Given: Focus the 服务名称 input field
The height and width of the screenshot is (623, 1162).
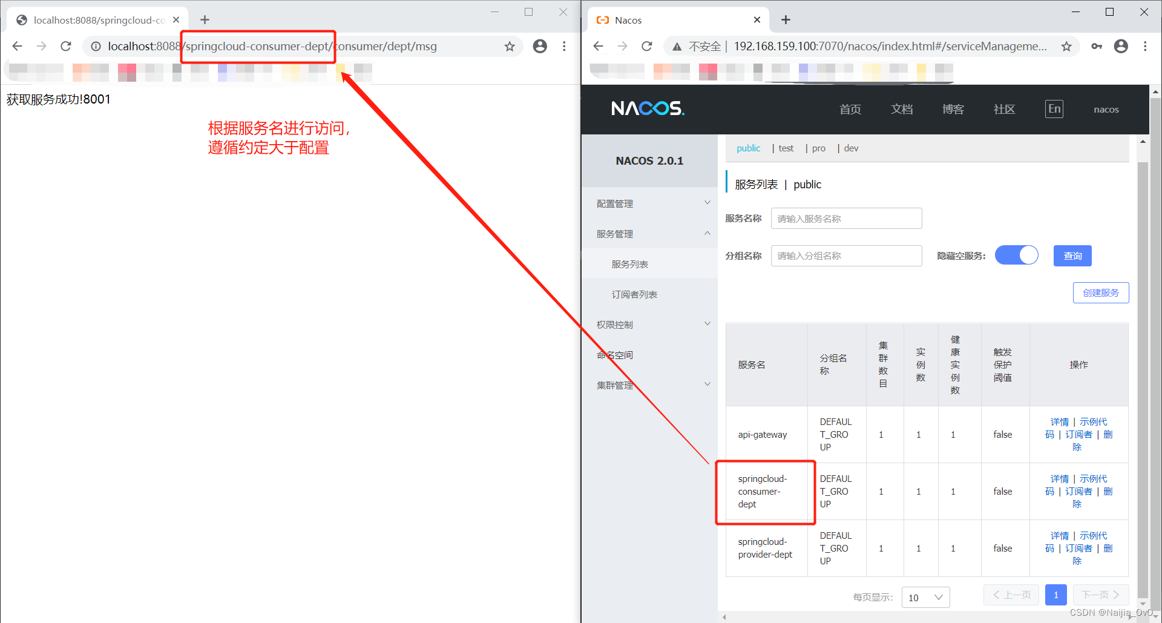Looking at the screenshot, I should coord(846,219).
